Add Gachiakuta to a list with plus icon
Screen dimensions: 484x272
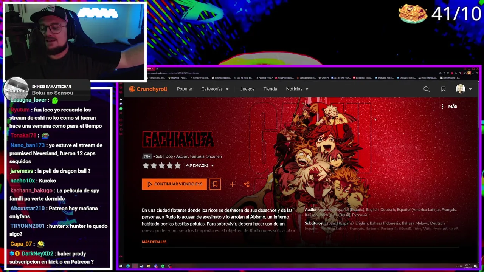pos(232,184)
